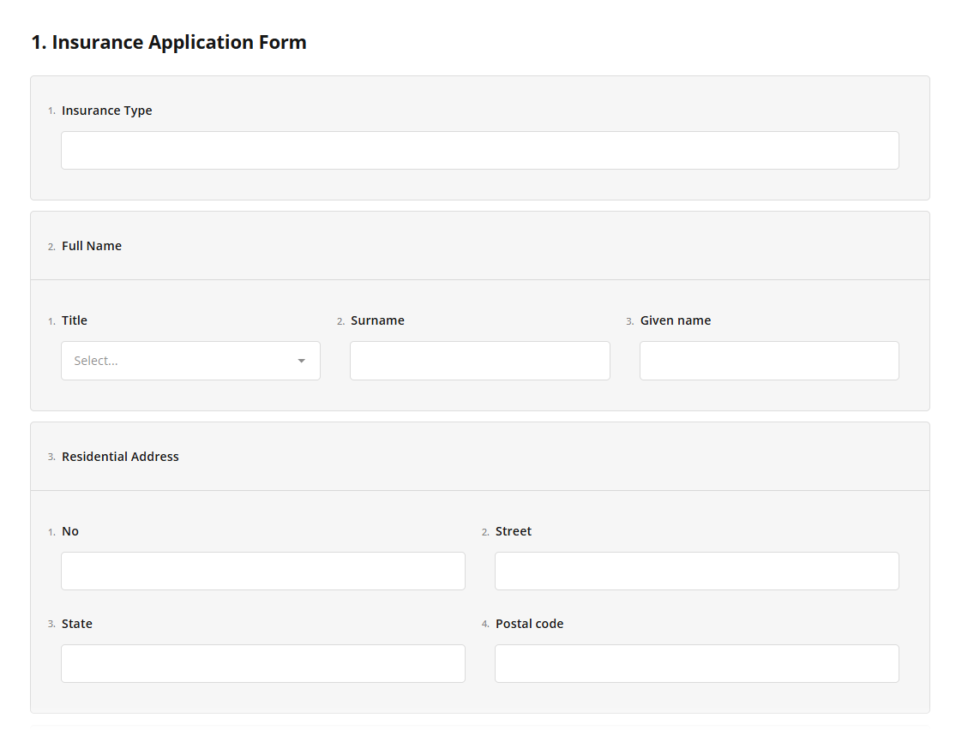Click the Residential Address section header
The width and height of the screenshot is (962, 730).
click(x=120, y=457)
